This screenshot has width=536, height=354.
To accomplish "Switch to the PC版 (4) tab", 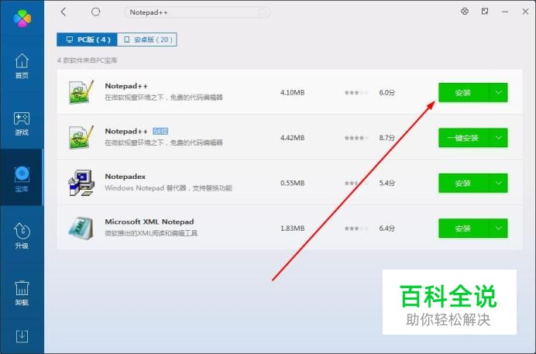I will pyautogui.click(x=88, y=40).
